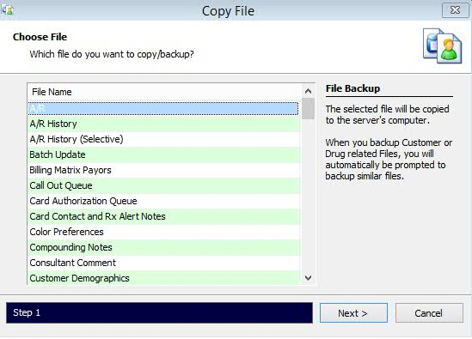
Task: Click the Copy File title bar app icon
Action: pyautogui.click(x=8, y=10)
